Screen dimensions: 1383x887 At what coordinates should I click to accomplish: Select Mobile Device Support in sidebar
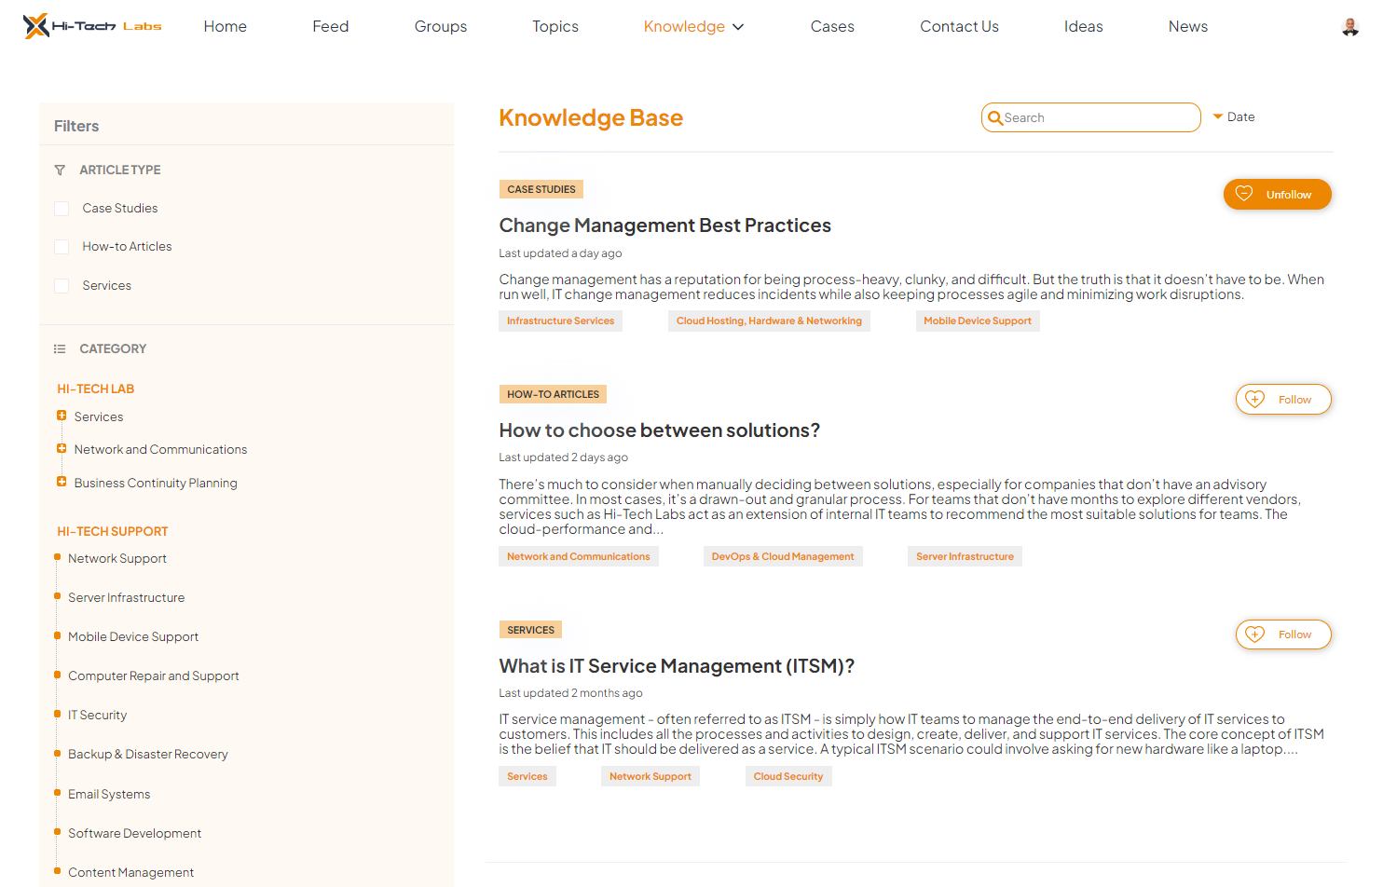click(x=133, y=636)
